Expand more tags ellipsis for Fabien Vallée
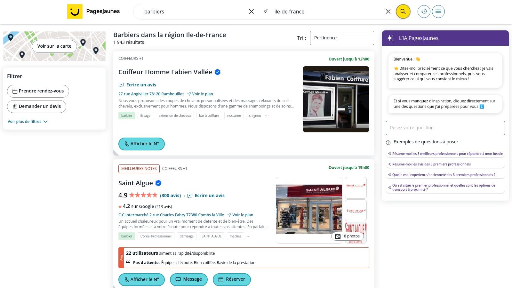 pos(267,116)
